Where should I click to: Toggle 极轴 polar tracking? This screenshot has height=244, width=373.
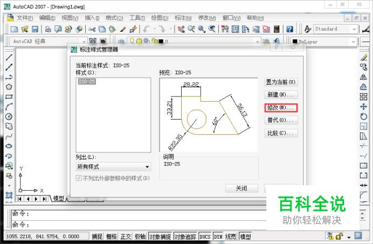[x=140, y=236]
